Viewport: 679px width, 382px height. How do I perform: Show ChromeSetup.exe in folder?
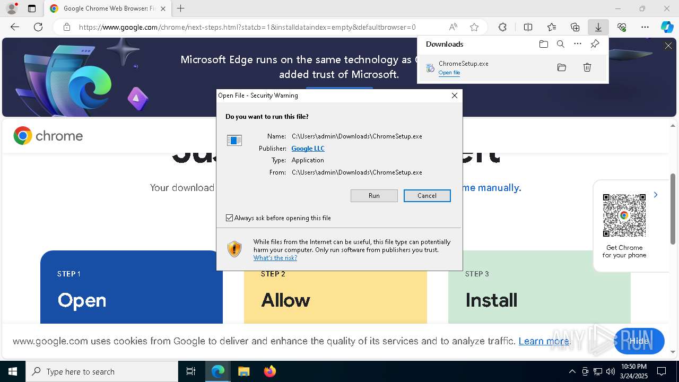(562, 67)
